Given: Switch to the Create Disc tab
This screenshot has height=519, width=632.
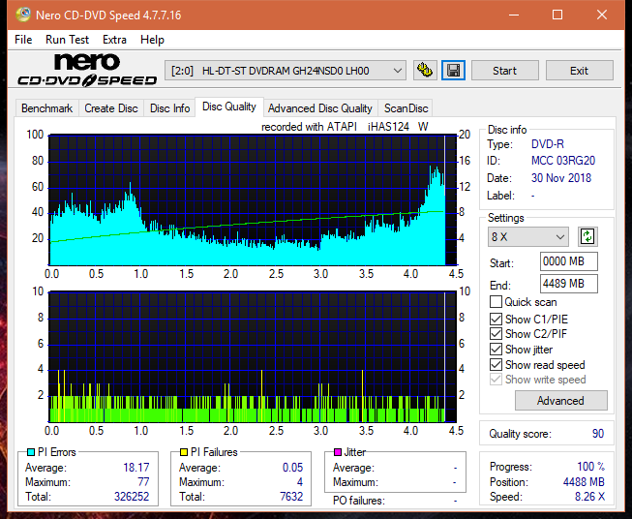Looking at the screenshot, I should 111,108.
